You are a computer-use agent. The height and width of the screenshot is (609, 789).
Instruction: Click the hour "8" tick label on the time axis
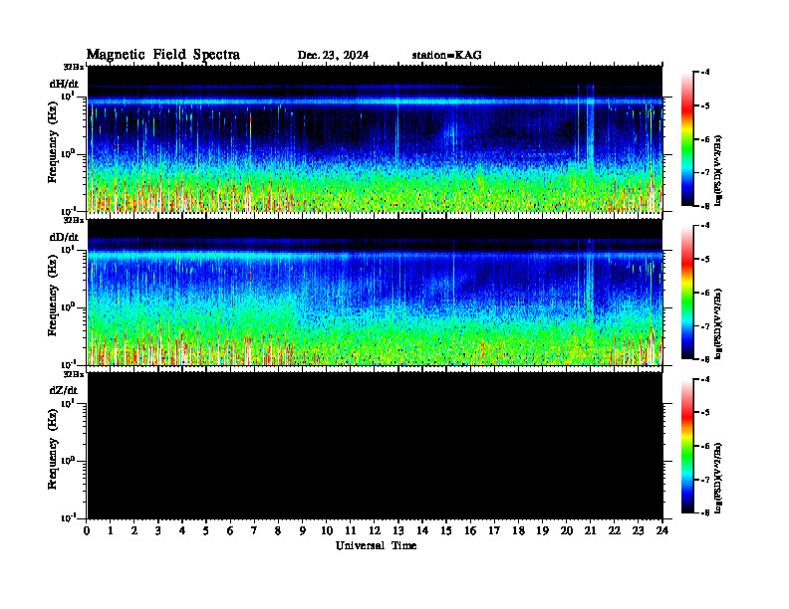278,530
